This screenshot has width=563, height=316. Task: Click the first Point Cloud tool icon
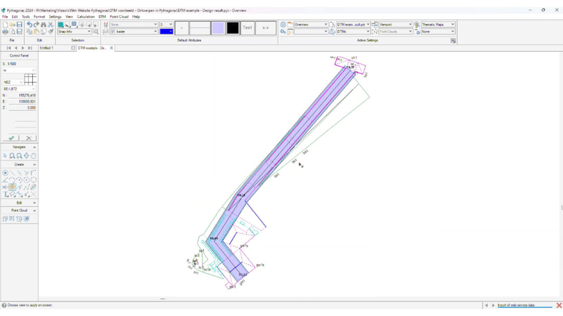click(5, 219)
